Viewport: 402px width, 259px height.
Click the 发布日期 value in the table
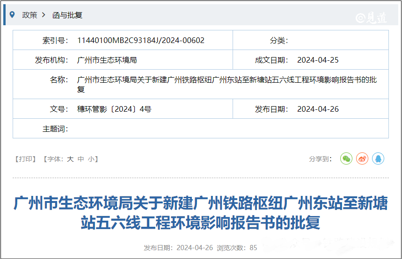[x=318, y=109]
